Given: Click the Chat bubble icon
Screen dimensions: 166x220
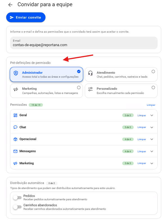Looking at the screenshot, I should [15, 127].
